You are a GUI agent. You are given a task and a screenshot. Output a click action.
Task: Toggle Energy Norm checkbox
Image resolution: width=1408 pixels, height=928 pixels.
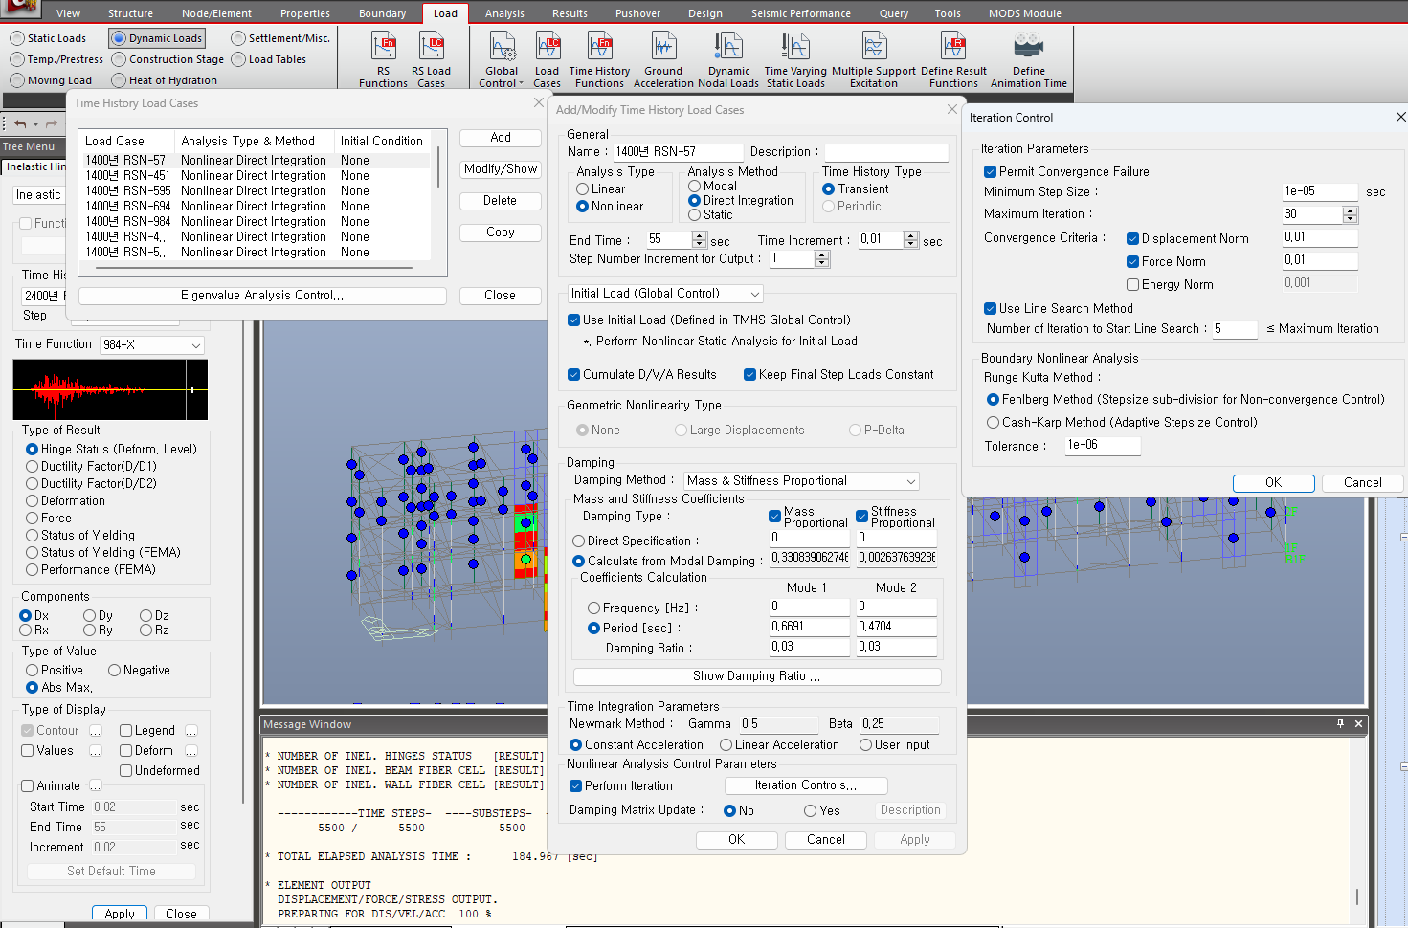(1133, 284)
